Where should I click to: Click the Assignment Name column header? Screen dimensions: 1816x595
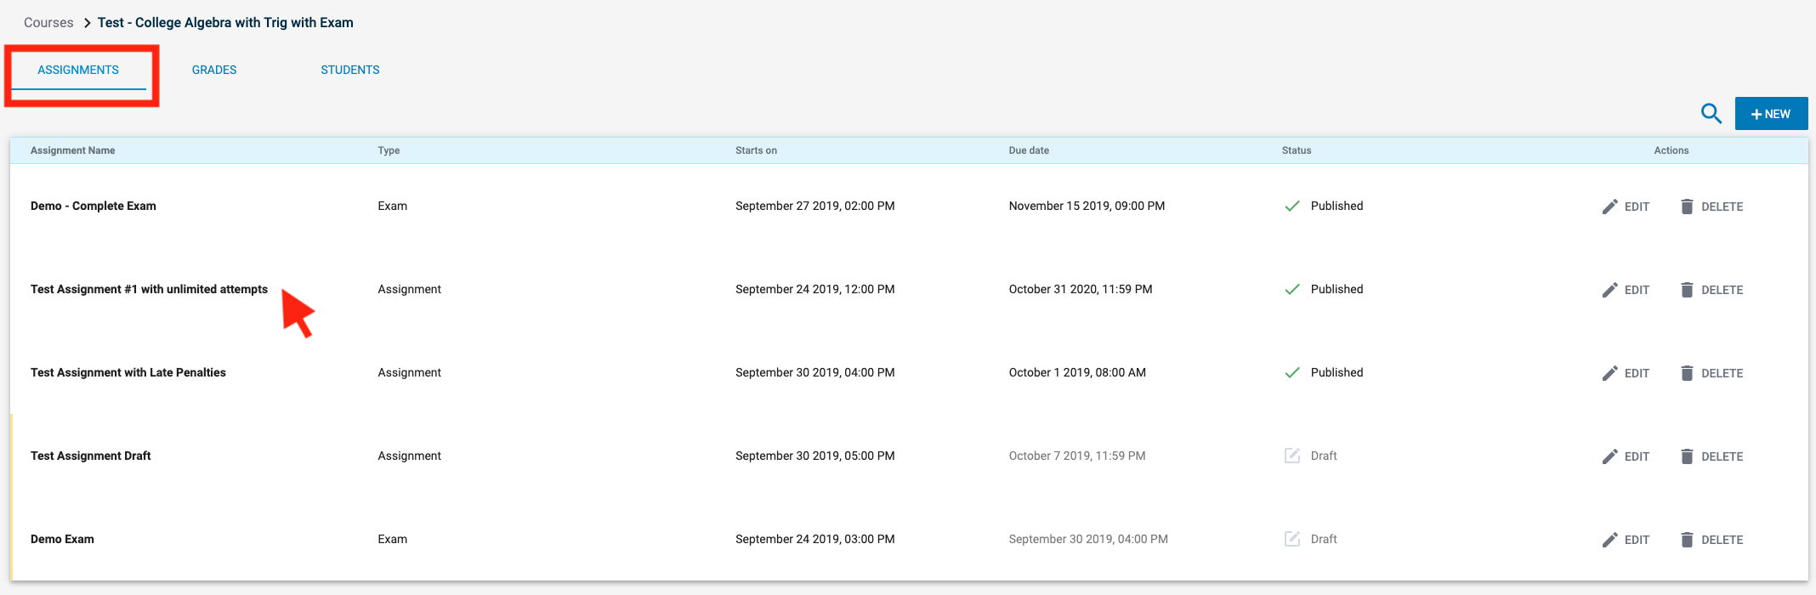pyautogui.click(x=73, y=150)
